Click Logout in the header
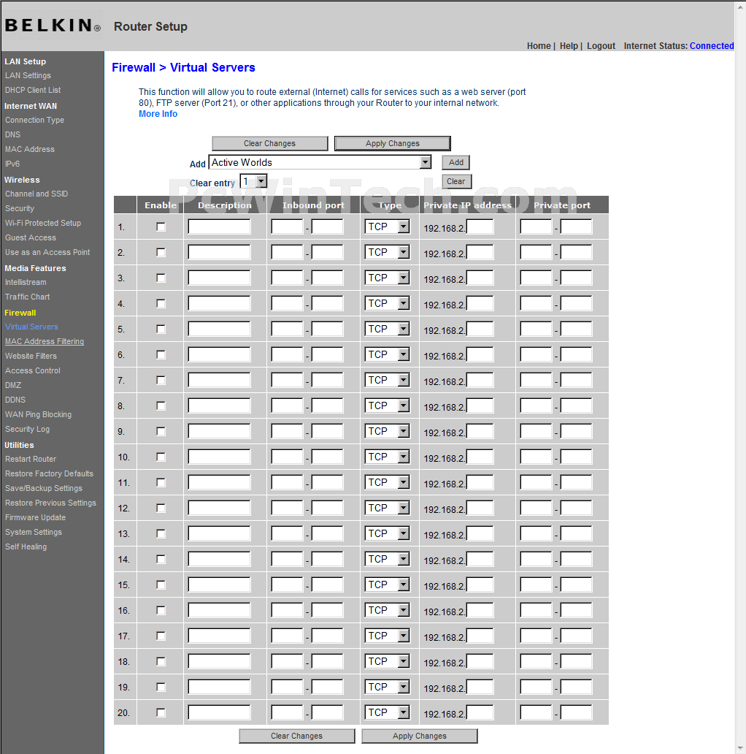The height and width of the screenshot is (754, 746). point(601,46)
